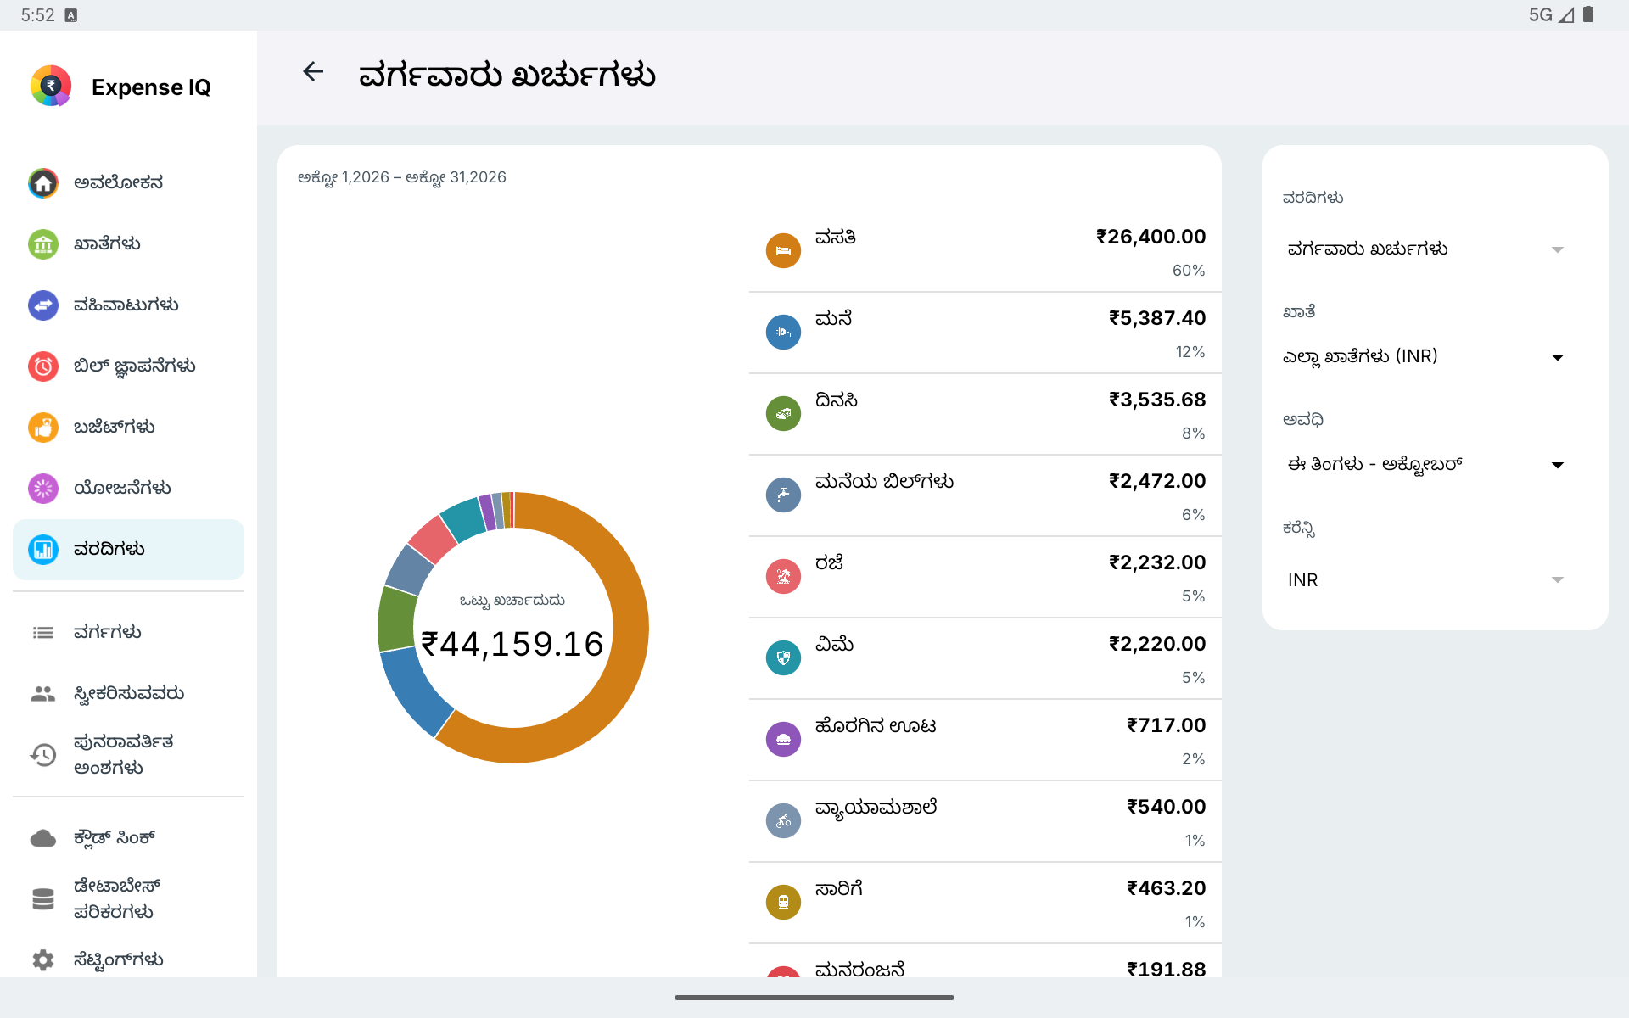The image size is (1629, 1018).
Task: Open ಬಜೆಟ್‌ಗಳು budget icon
Action: 43,428
